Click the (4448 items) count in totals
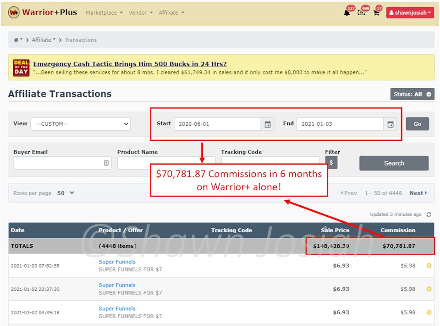 (x=118, y=246)
